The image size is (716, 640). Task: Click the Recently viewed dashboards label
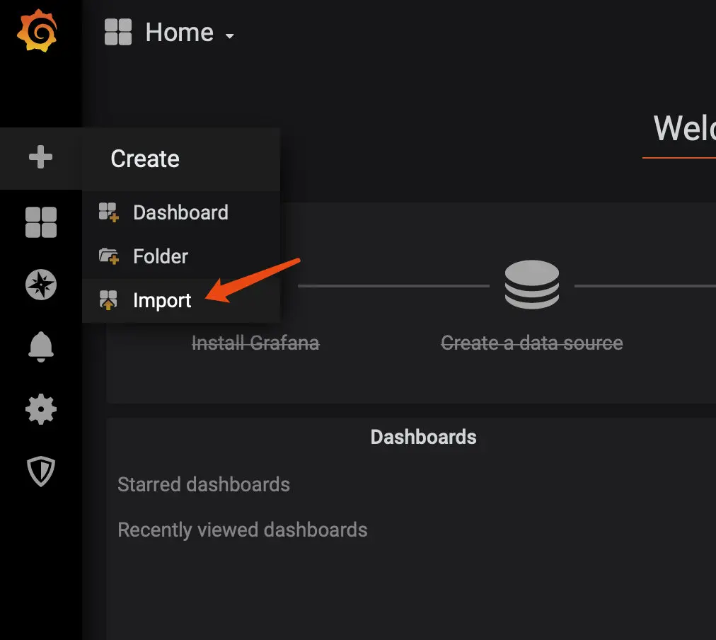[x=243, y=530]
